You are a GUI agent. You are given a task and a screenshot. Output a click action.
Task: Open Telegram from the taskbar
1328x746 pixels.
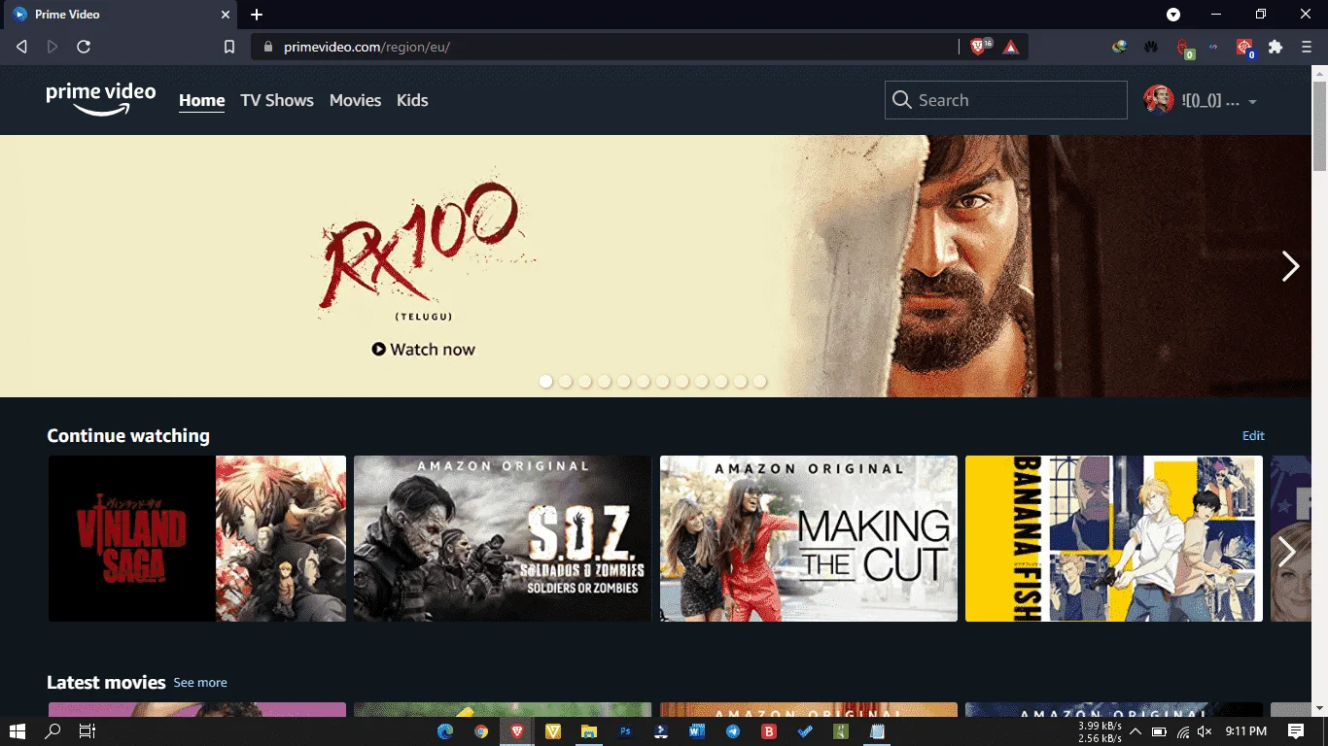(733, 731)
